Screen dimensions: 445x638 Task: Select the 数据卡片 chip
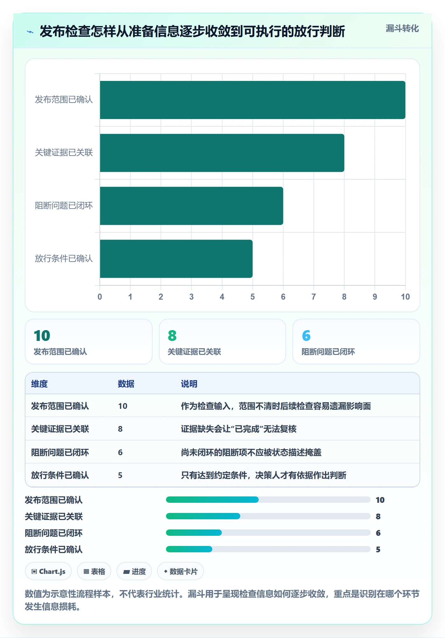(x=181, y=571)
